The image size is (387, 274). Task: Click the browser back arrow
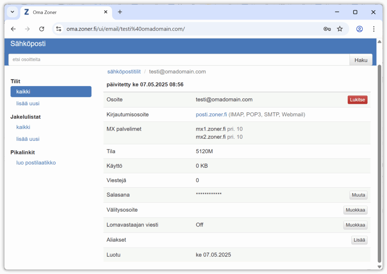pos(13,29)
